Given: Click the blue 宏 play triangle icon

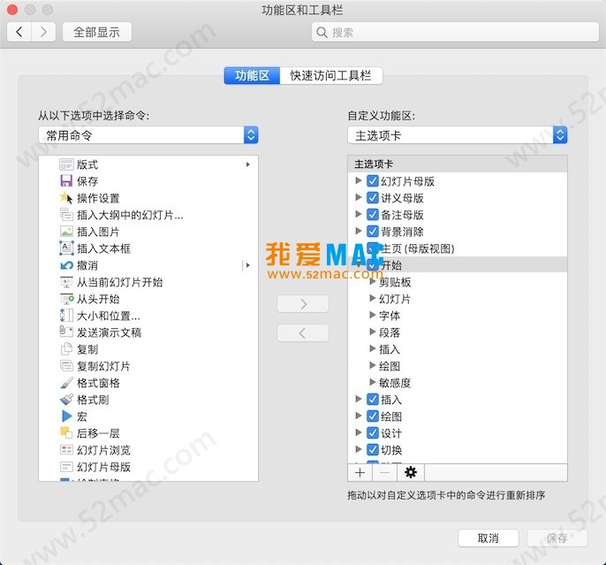Looking at the screenshot, I should (66, 416).
